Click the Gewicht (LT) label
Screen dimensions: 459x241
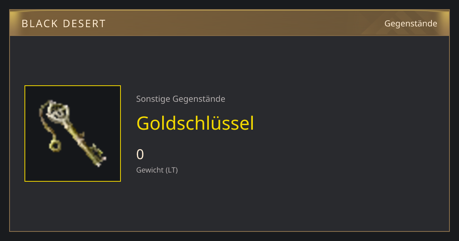(157, 170)
